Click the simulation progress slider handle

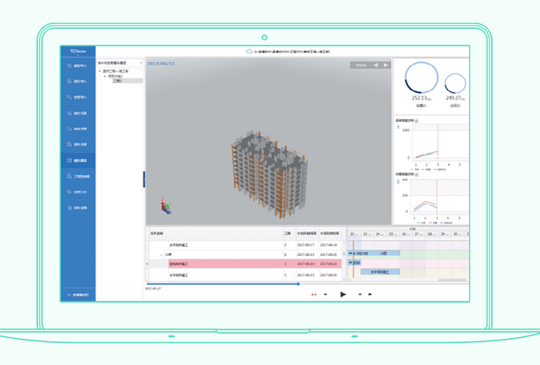[x=298, y=284]
